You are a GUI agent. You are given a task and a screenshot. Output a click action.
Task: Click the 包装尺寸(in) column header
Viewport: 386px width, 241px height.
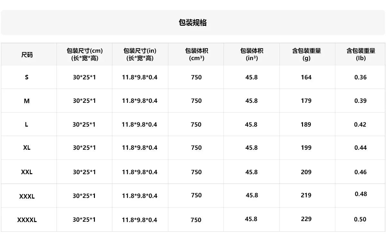coord(140,54)
